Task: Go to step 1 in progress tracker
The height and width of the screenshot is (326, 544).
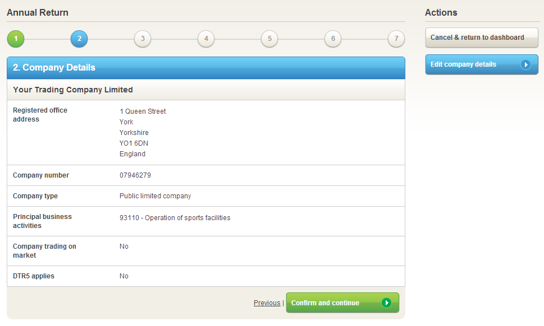Action: tap(16, 39)
